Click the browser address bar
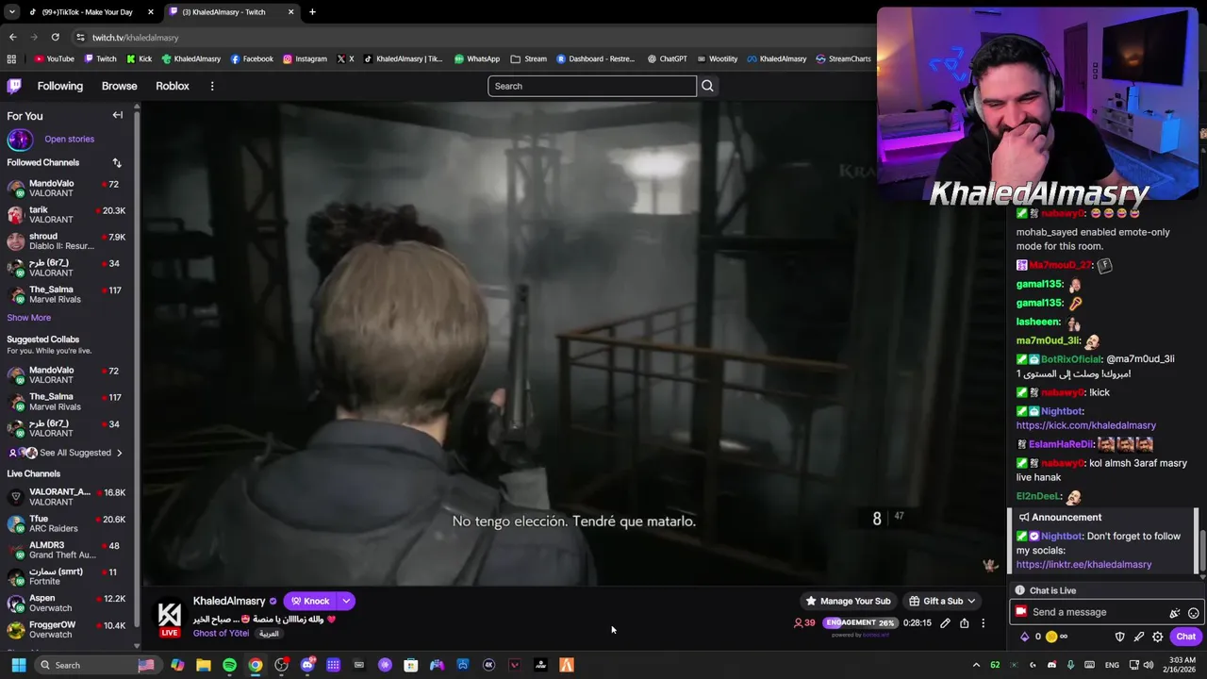 [x=471, y=37]
